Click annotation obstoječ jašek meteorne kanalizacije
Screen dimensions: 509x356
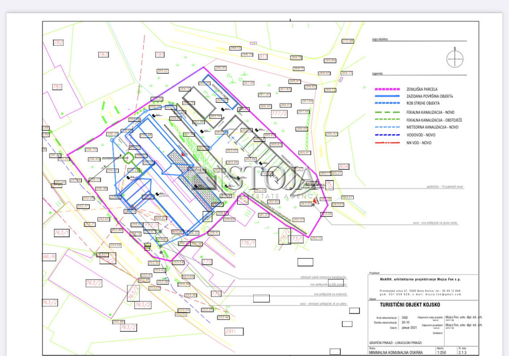(x=323, y=277)
